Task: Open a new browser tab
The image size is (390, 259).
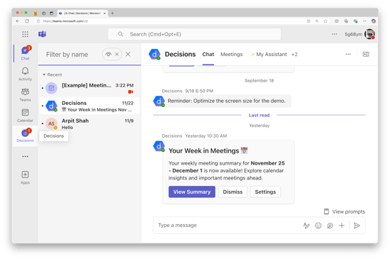Action: [113, 13]
